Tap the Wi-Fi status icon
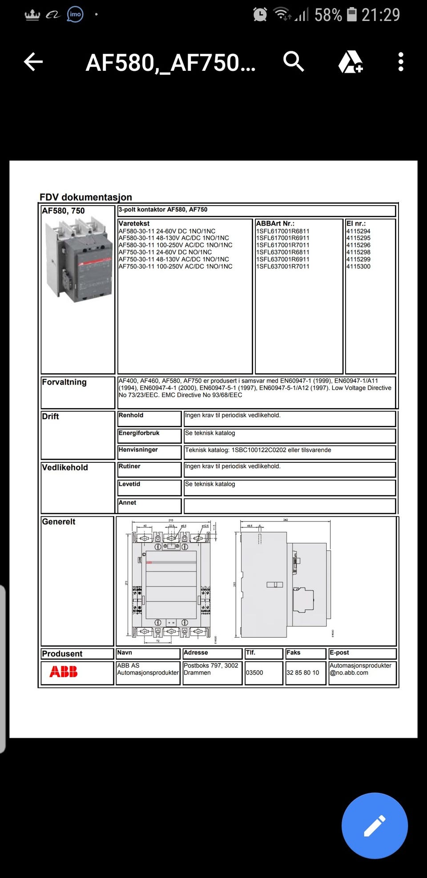 [282, 14]
